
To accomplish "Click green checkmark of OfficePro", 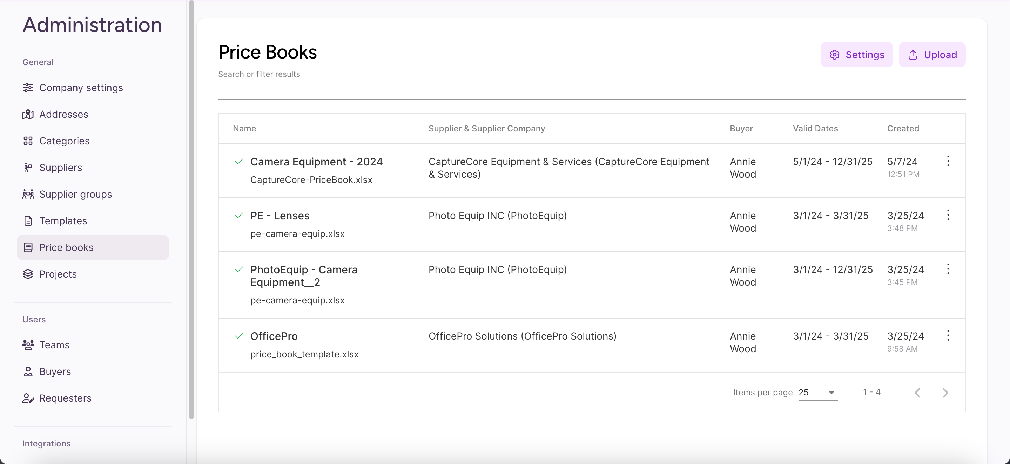I will pos(239,336).
